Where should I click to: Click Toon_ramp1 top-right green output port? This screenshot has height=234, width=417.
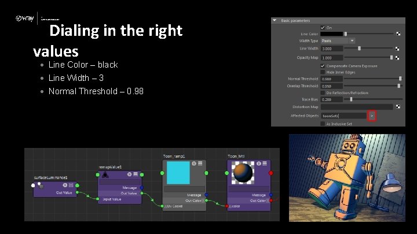click(x=206, y=173)
